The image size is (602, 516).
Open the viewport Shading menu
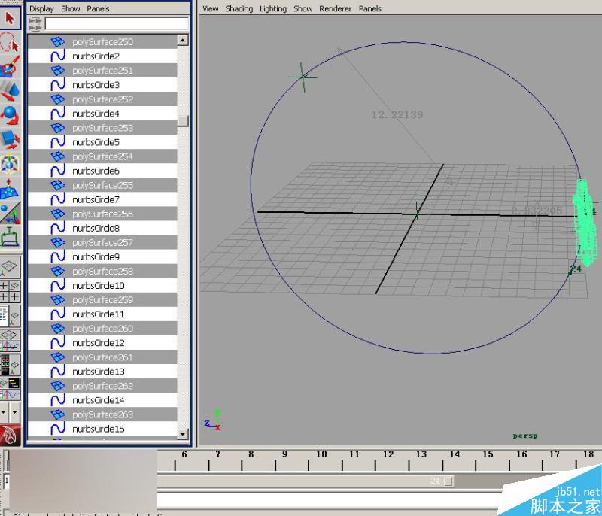[x=239, y=8]
